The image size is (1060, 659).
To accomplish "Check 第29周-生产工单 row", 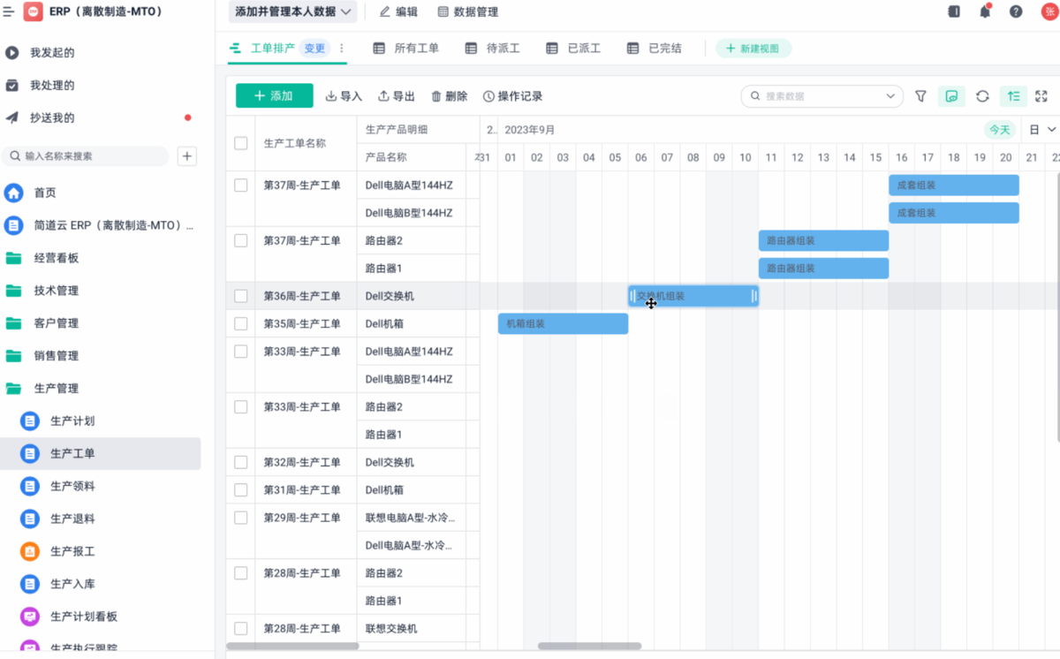I will coord(241,518).
